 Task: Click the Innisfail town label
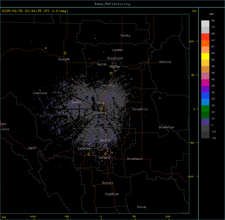109,85
